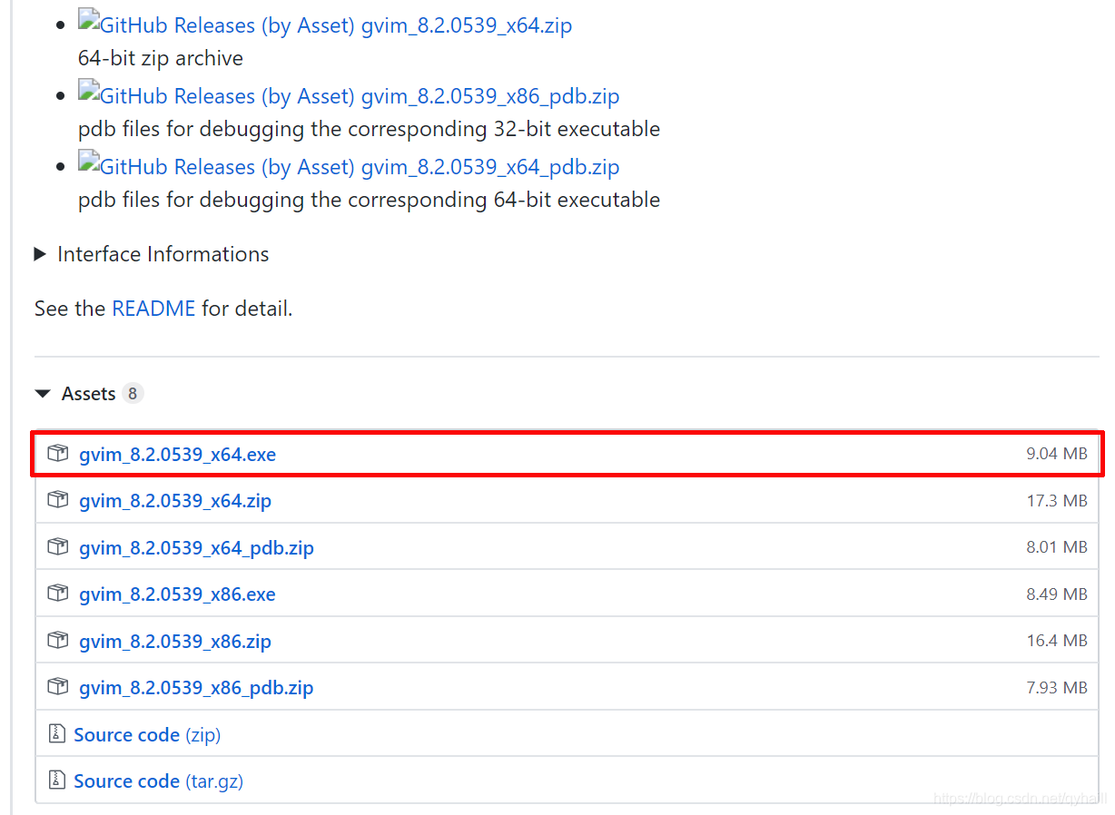1115x815 pixels.
Task: Download gvim_8.2.0539_x86_pdb.zip from Assets
Action: [196, 688]
